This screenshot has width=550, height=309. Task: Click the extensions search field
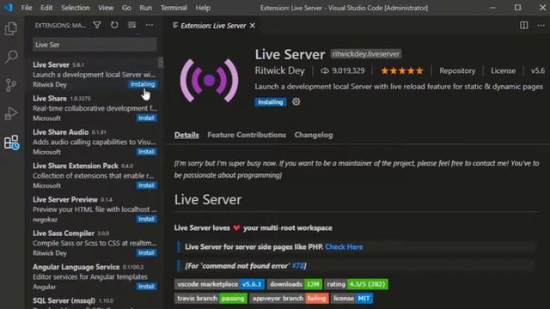pyautogui.click(x=95, y=45)
